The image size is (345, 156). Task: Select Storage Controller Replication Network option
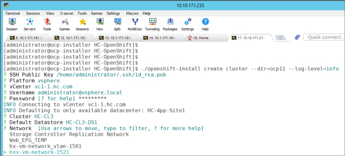point(69,134)
